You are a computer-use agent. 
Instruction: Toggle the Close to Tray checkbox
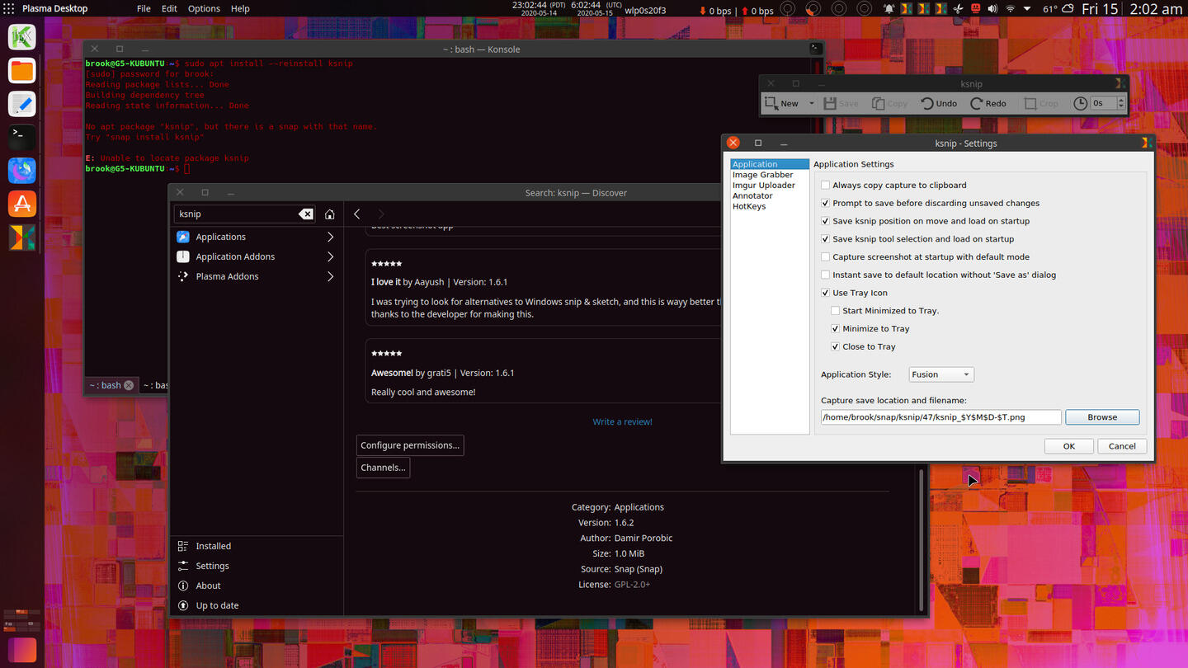835,346
